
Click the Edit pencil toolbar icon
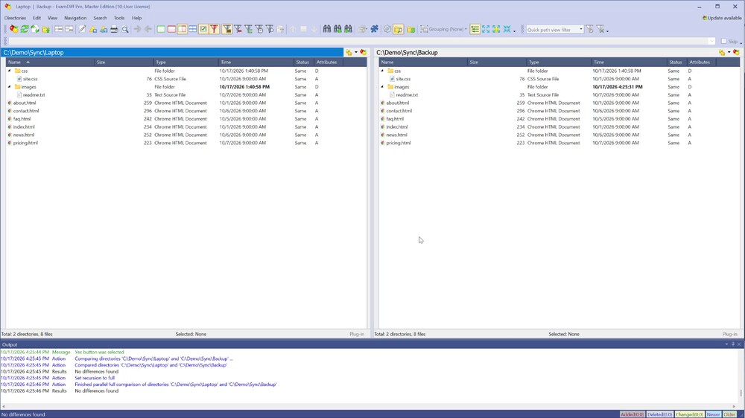pyautogui.click(x=82, y=30)
